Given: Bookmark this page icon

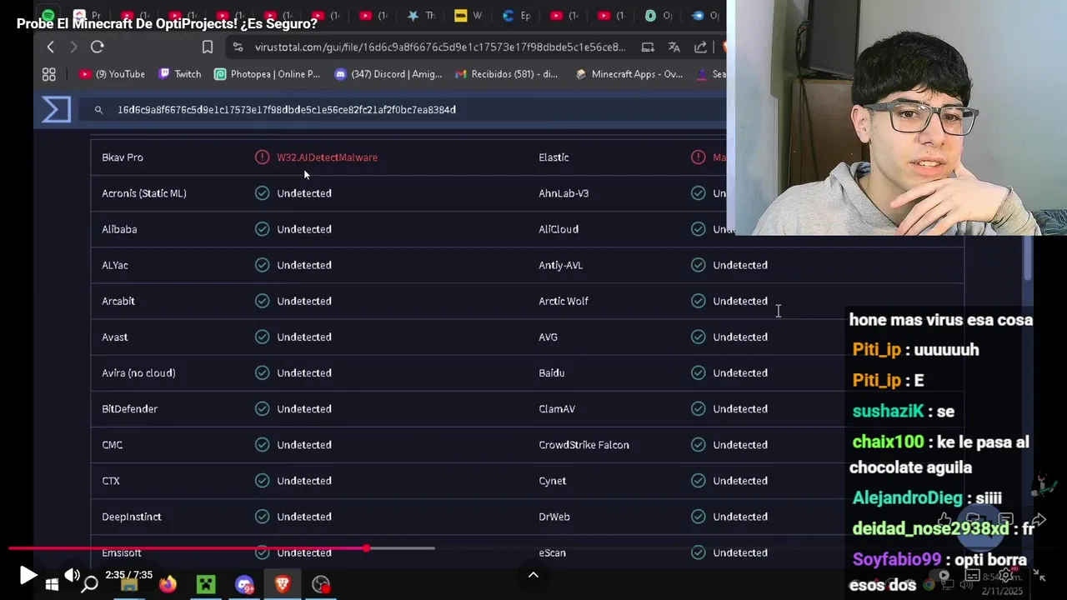Looking at the screenshot, I should click(208, 47).
